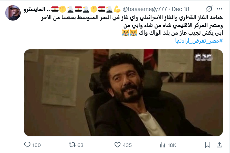The width and height of the screenshot is (230, 153).
Task: Open the three-dot more options menu
Action: (x=220, y=9)
